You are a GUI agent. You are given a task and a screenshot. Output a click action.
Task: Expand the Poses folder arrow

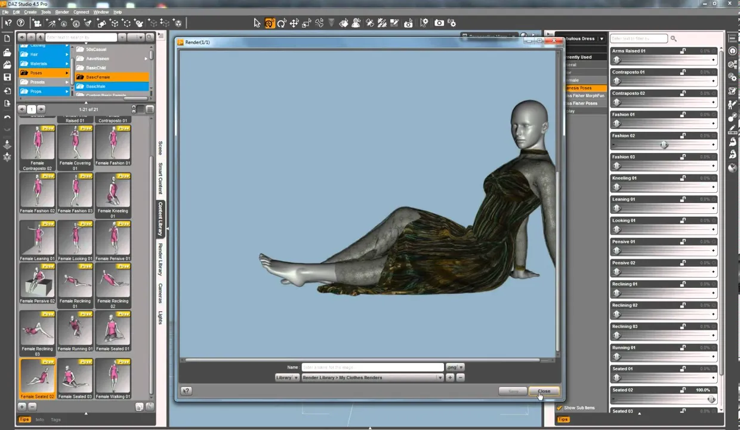(67, 73)
